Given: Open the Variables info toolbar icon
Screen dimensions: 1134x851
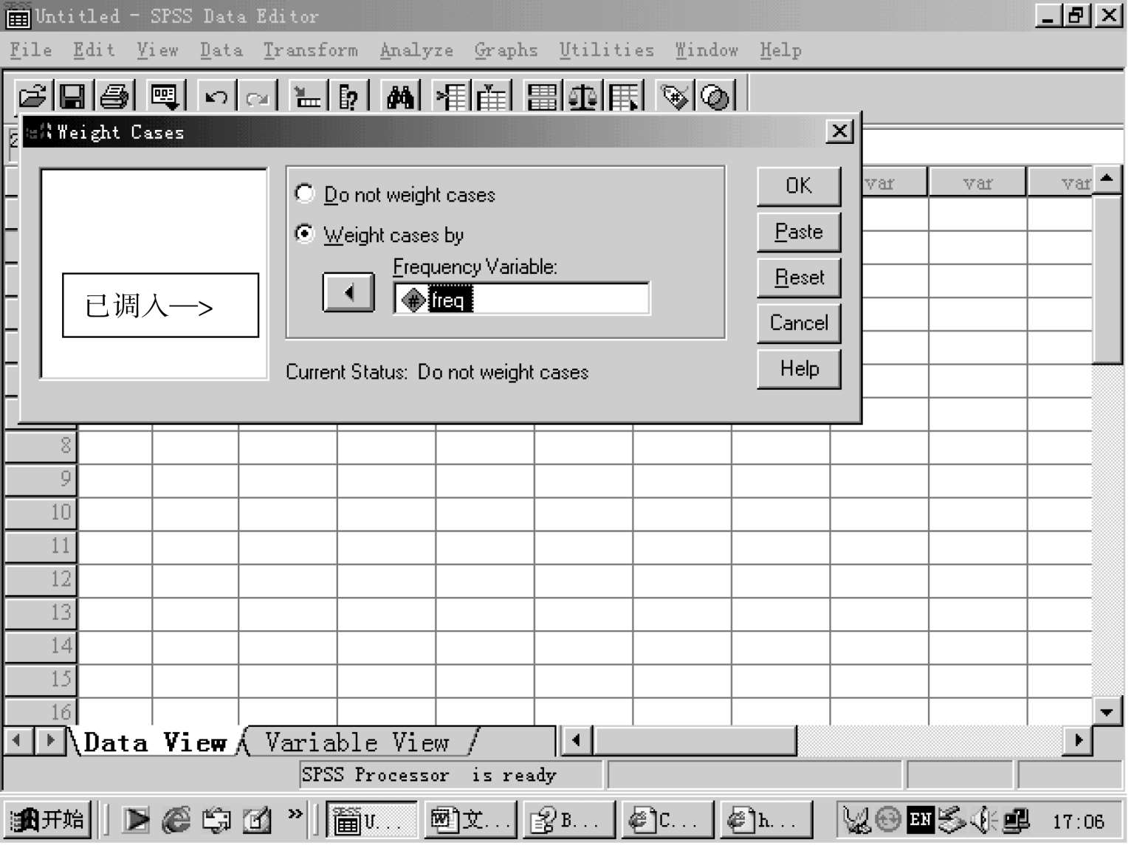Looking at the screenshot, I should (348, 96).
